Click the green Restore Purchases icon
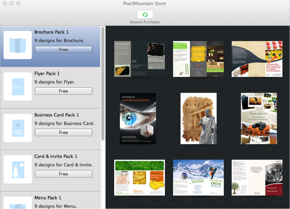 [145, 14]
